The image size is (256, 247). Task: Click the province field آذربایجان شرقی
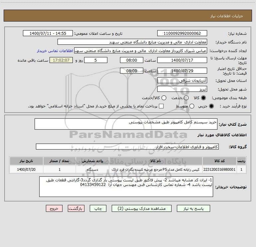(x=182, y=81)
